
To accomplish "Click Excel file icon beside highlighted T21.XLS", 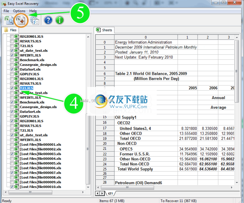I will click(17, 88).
